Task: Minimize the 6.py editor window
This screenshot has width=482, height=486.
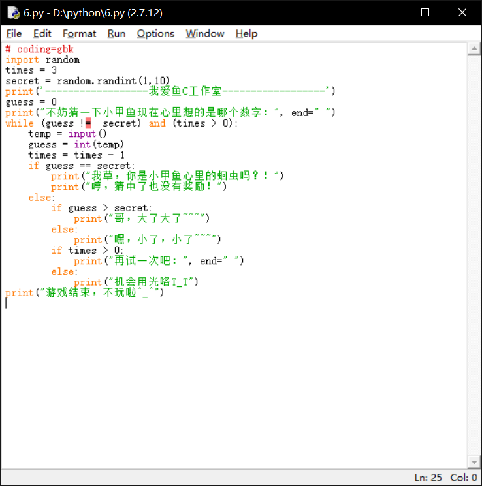Action: point(389,12)
